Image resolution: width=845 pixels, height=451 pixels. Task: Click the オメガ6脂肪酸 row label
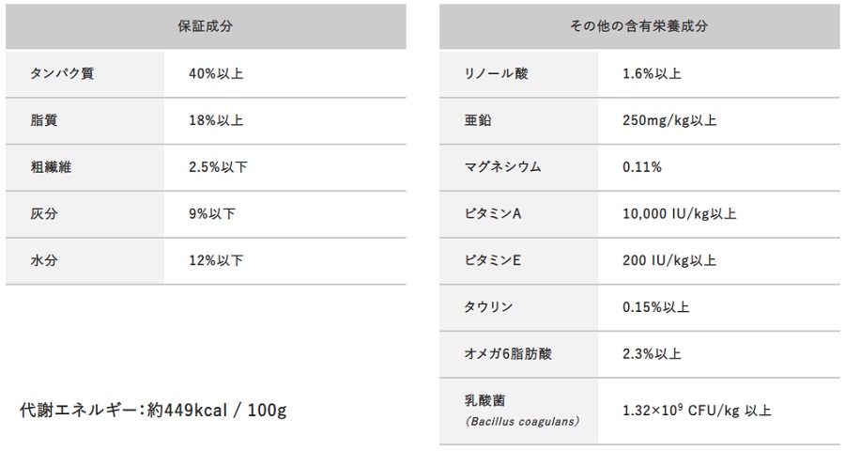point(508,354)
